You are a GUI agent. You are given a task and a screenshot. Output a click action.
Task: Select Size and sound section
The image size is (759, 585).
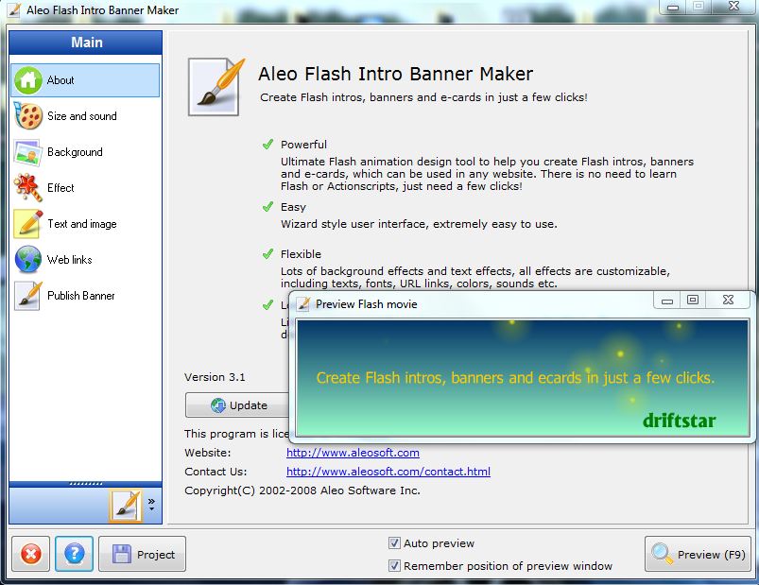pyautogui.click(x=85, y=116)
